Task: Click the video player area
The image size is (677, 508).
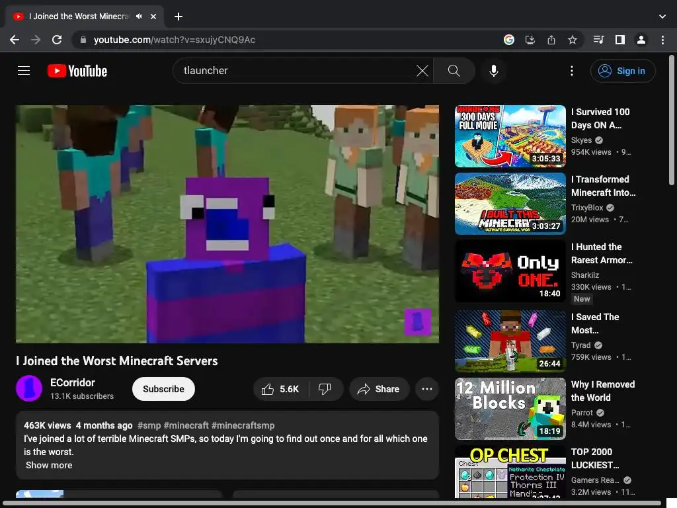Action: (x=227, y=224)
